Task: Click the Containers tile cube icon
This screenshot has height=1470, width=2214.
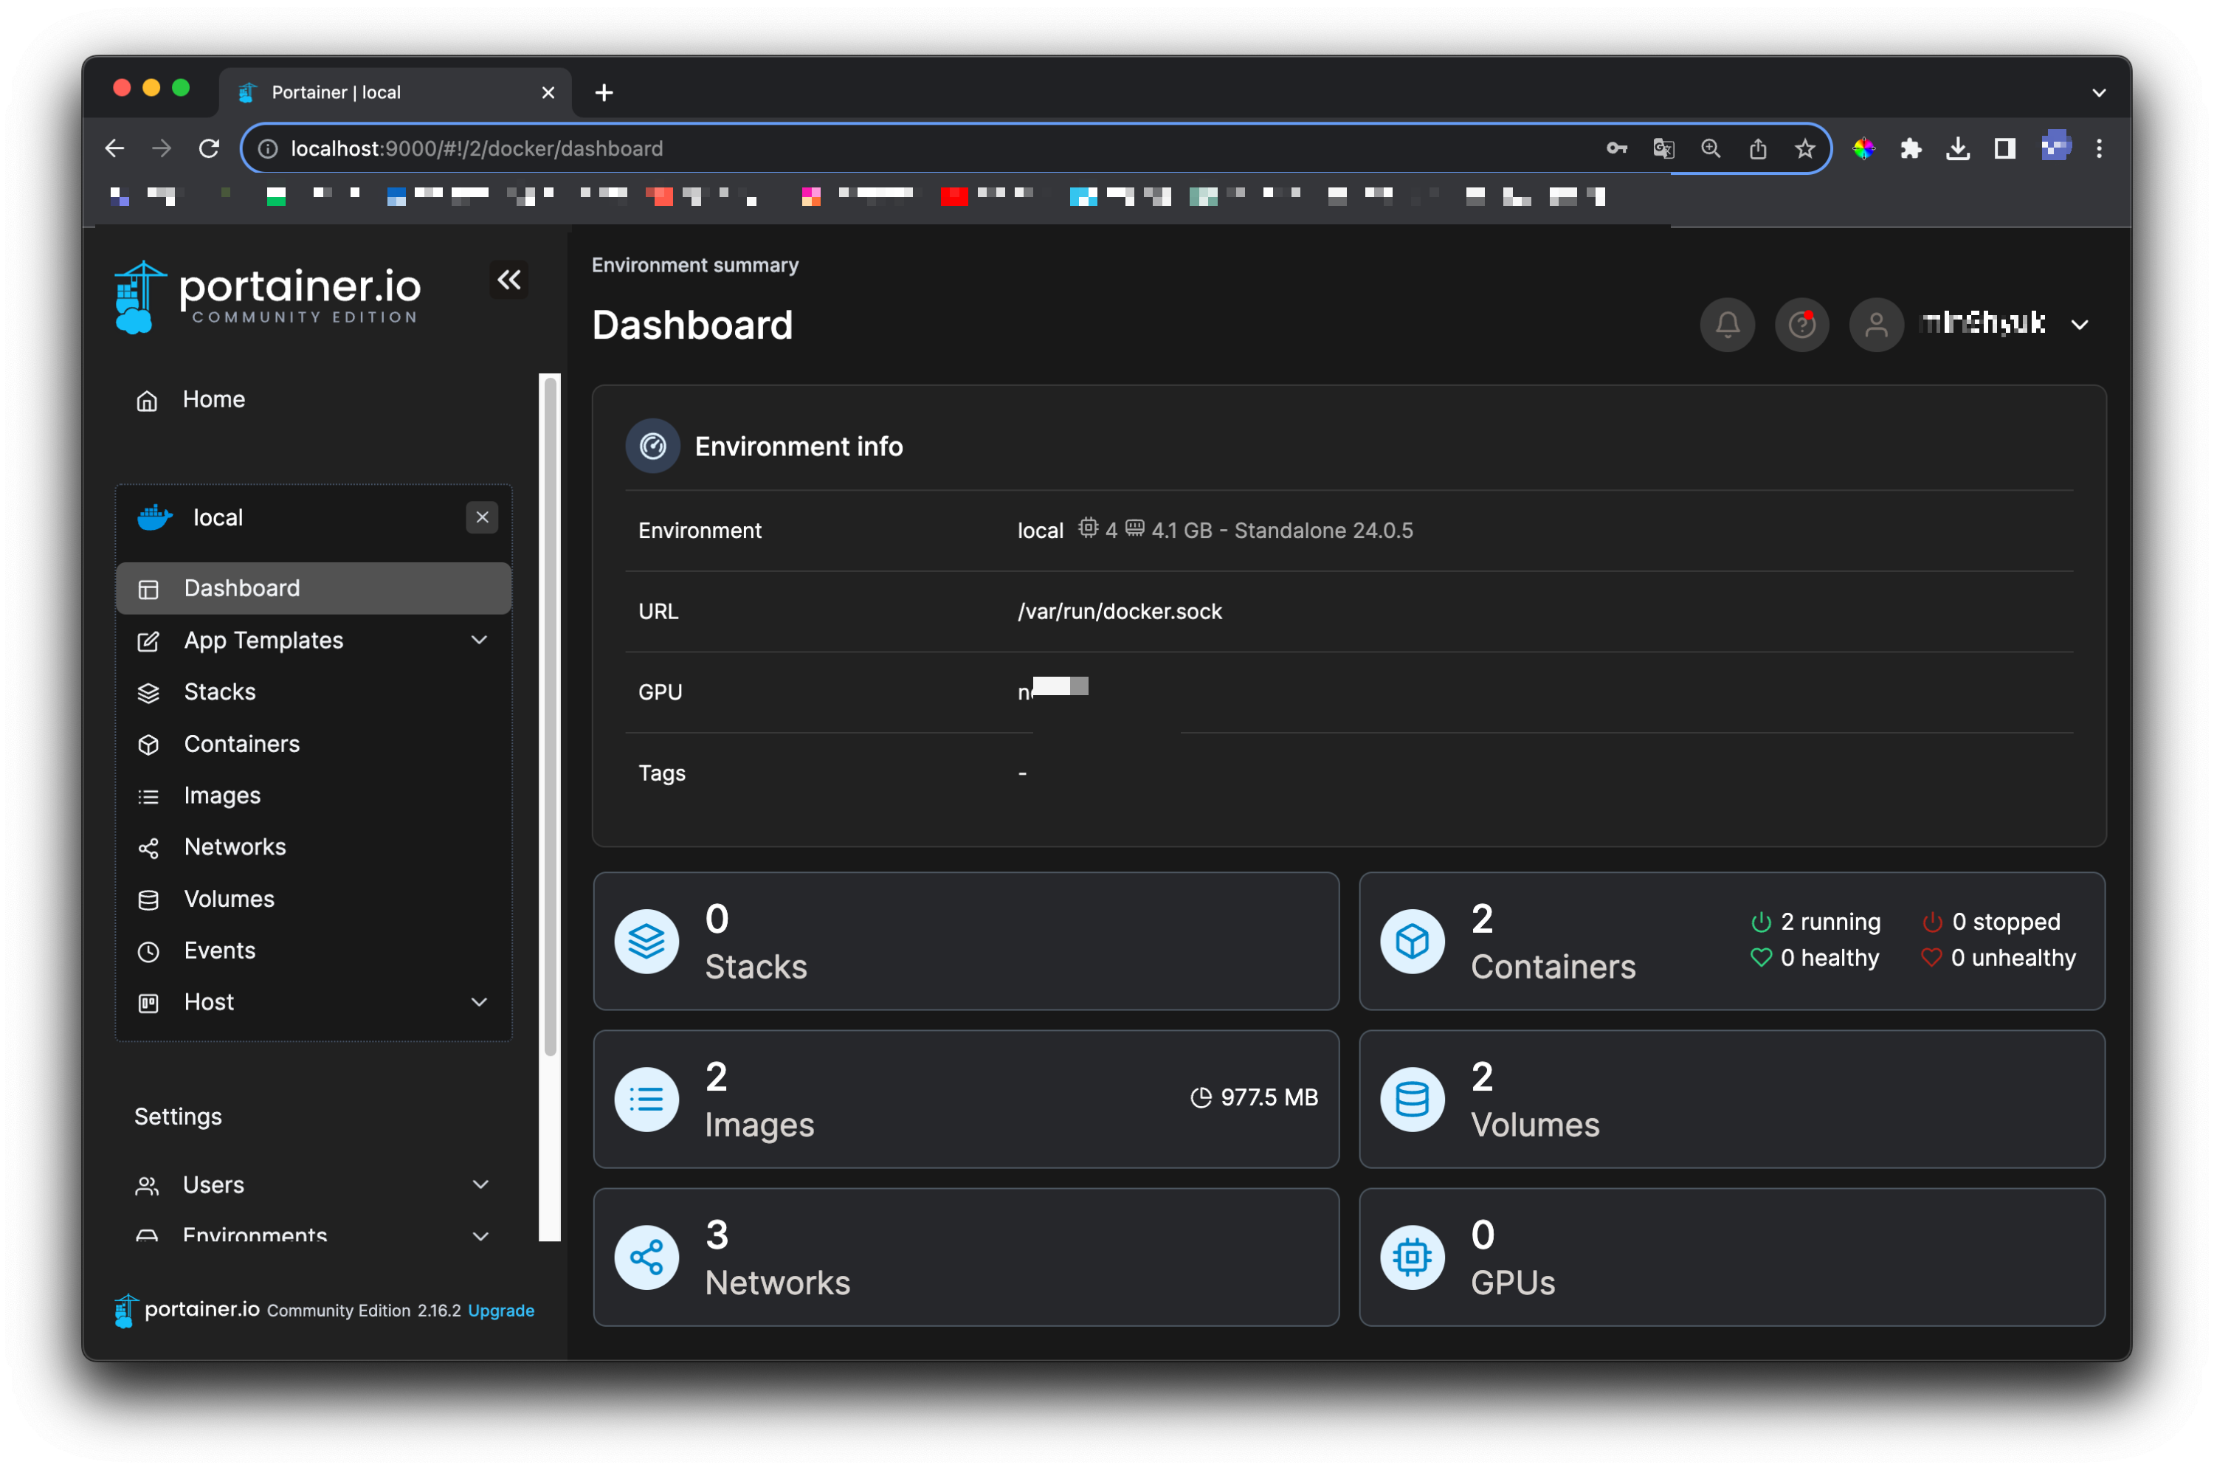Action: point(1412,941)
